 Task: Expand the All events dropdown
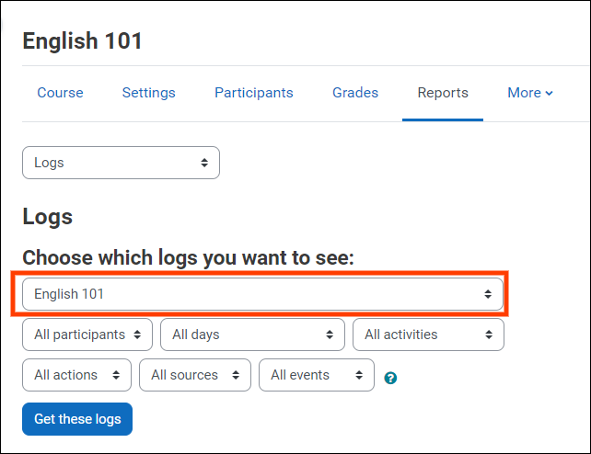(317, 375)
